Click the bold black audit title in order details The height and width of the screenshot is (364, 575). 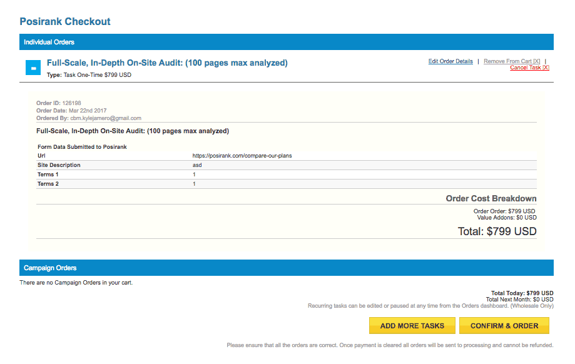pyautogui.click(x=133, y=131)
